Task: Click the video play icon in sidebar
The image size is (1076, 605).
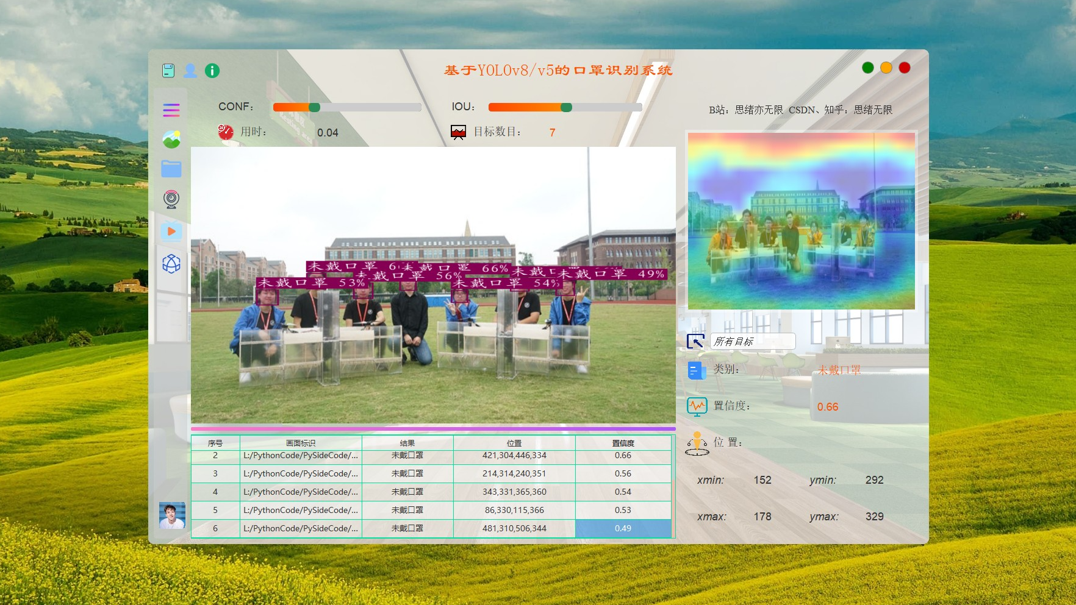Action: (171, 232)
